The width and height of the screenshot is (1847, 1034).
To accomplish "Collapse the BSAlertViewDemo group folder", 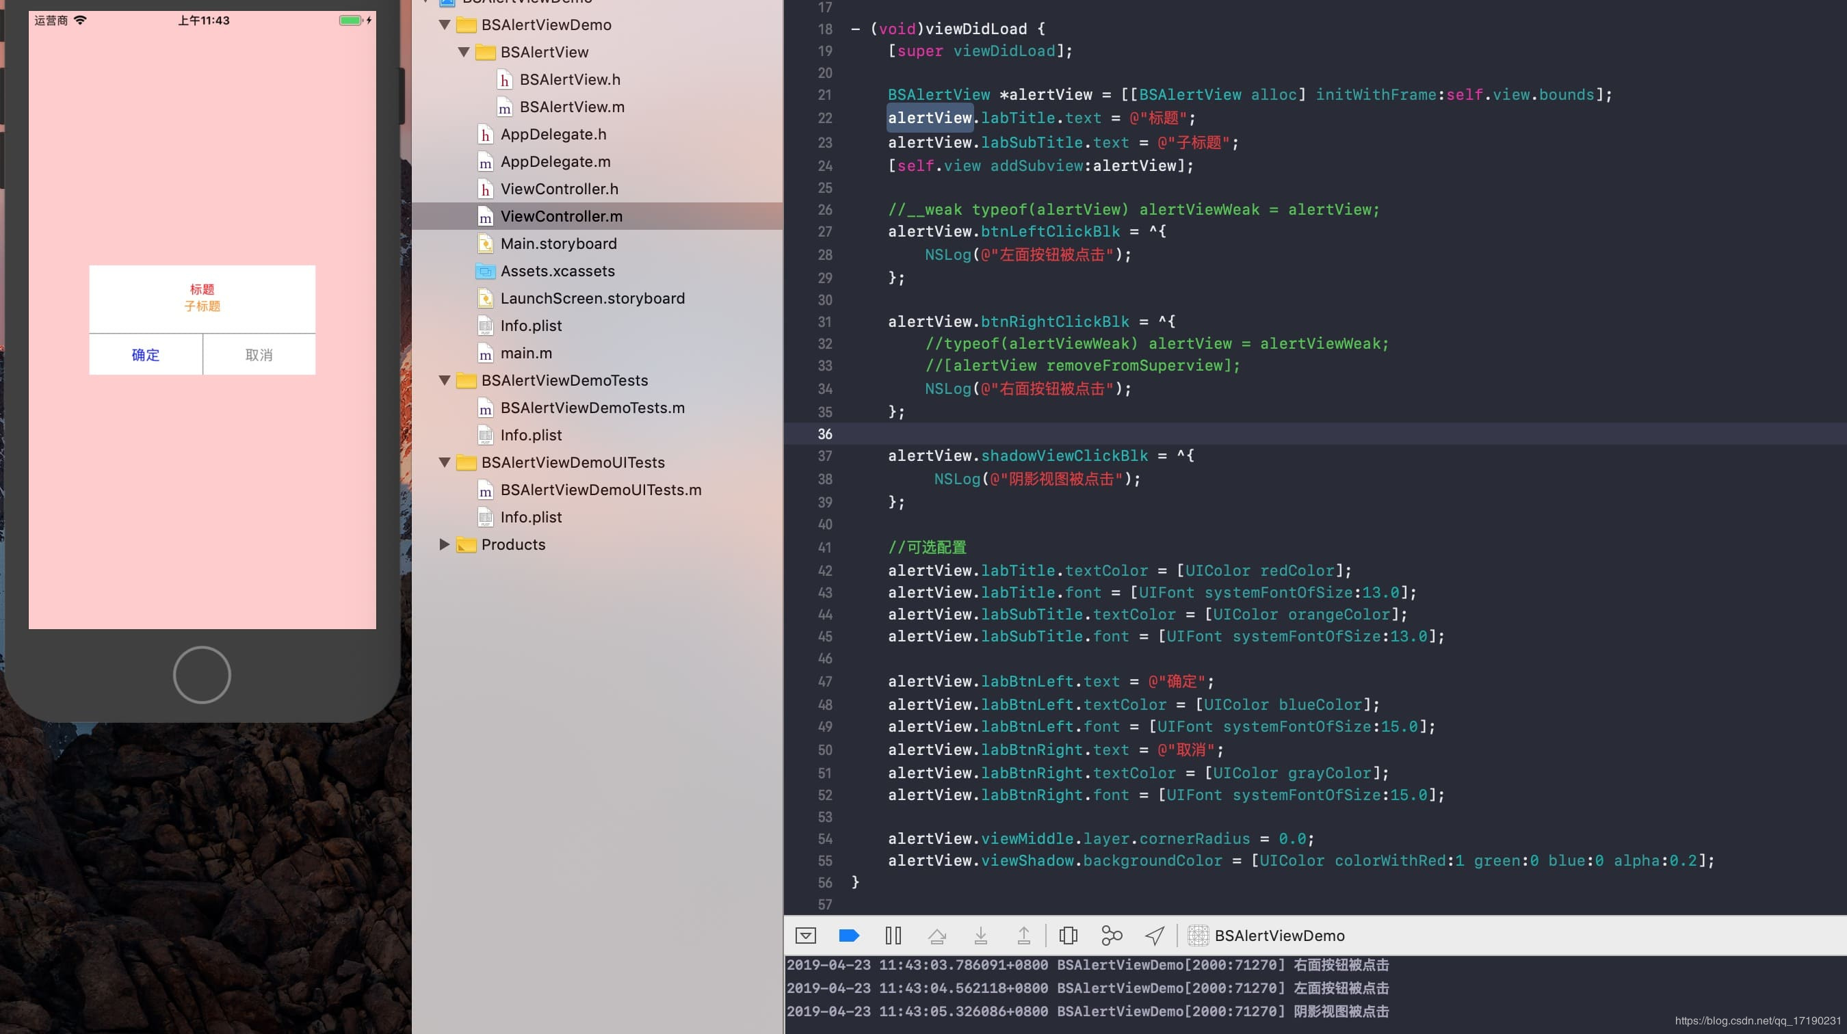I will [445, 25].
